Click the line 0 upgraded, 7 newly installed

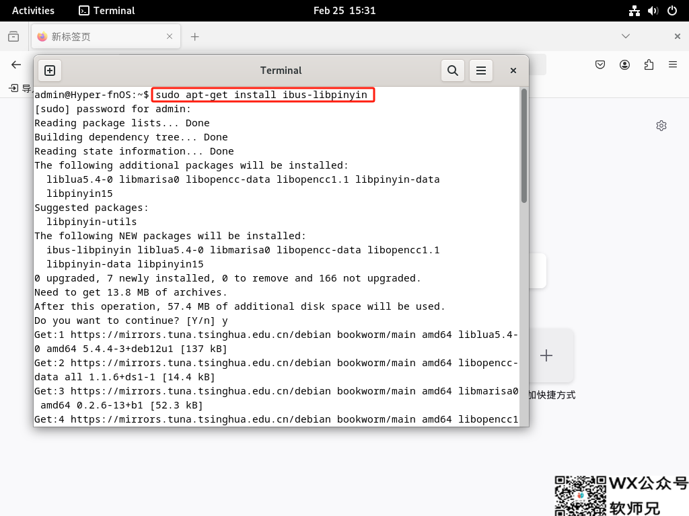[227, 278]
